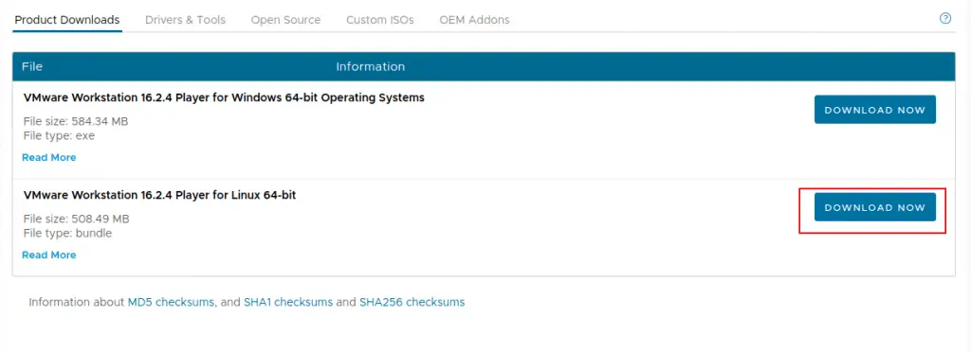This screenshot has height=352, width=971.
Task: Switch to Product Downloads tab
Action: (x=67, y=20)
